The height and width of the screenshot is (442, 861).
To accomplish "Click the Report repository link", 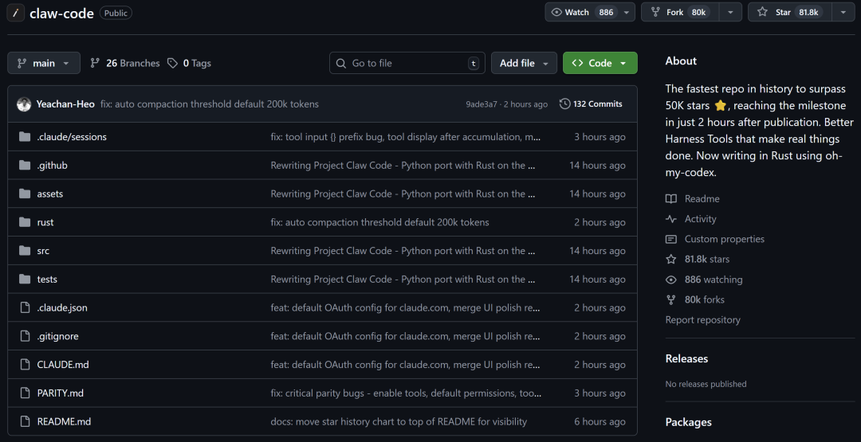I will pyautogui.click(x=702, y=320).
